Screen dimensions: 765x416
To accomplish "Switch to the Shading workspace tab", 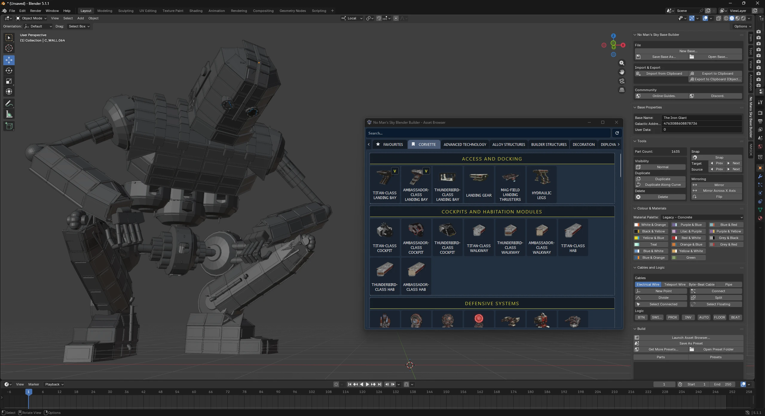I will click(196, 11).
